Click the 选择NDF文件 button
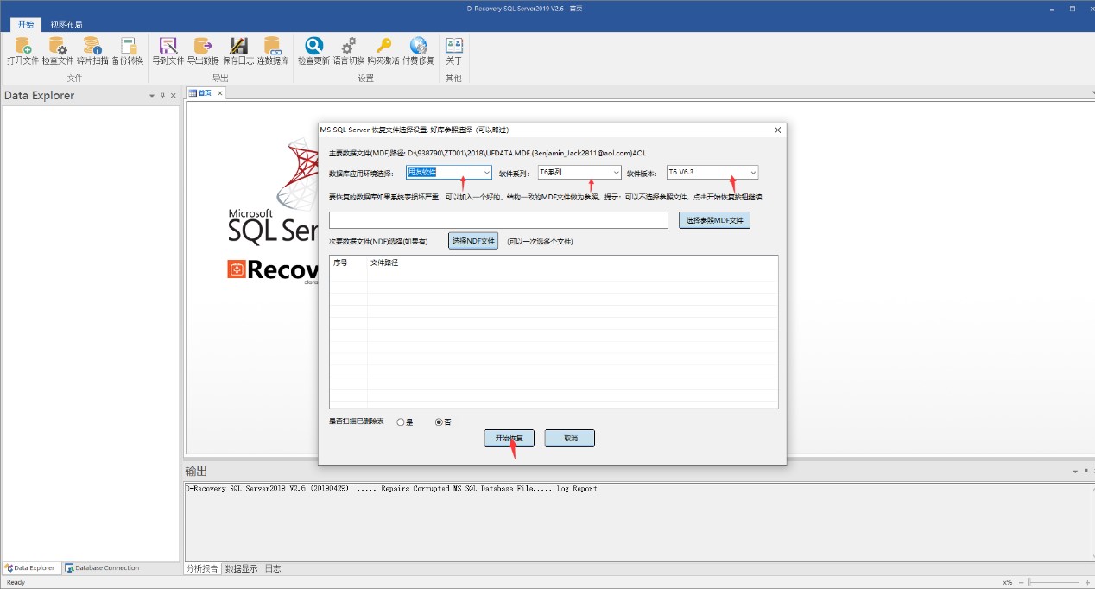This screenshot has height=589, width=1095. click(x=473, y=241)
